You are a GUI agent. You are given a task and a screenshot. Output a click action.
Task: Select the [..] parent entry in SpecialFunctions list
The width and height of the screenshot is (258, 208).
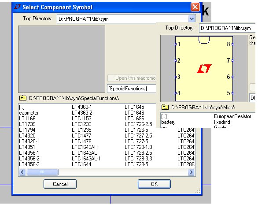22,107
